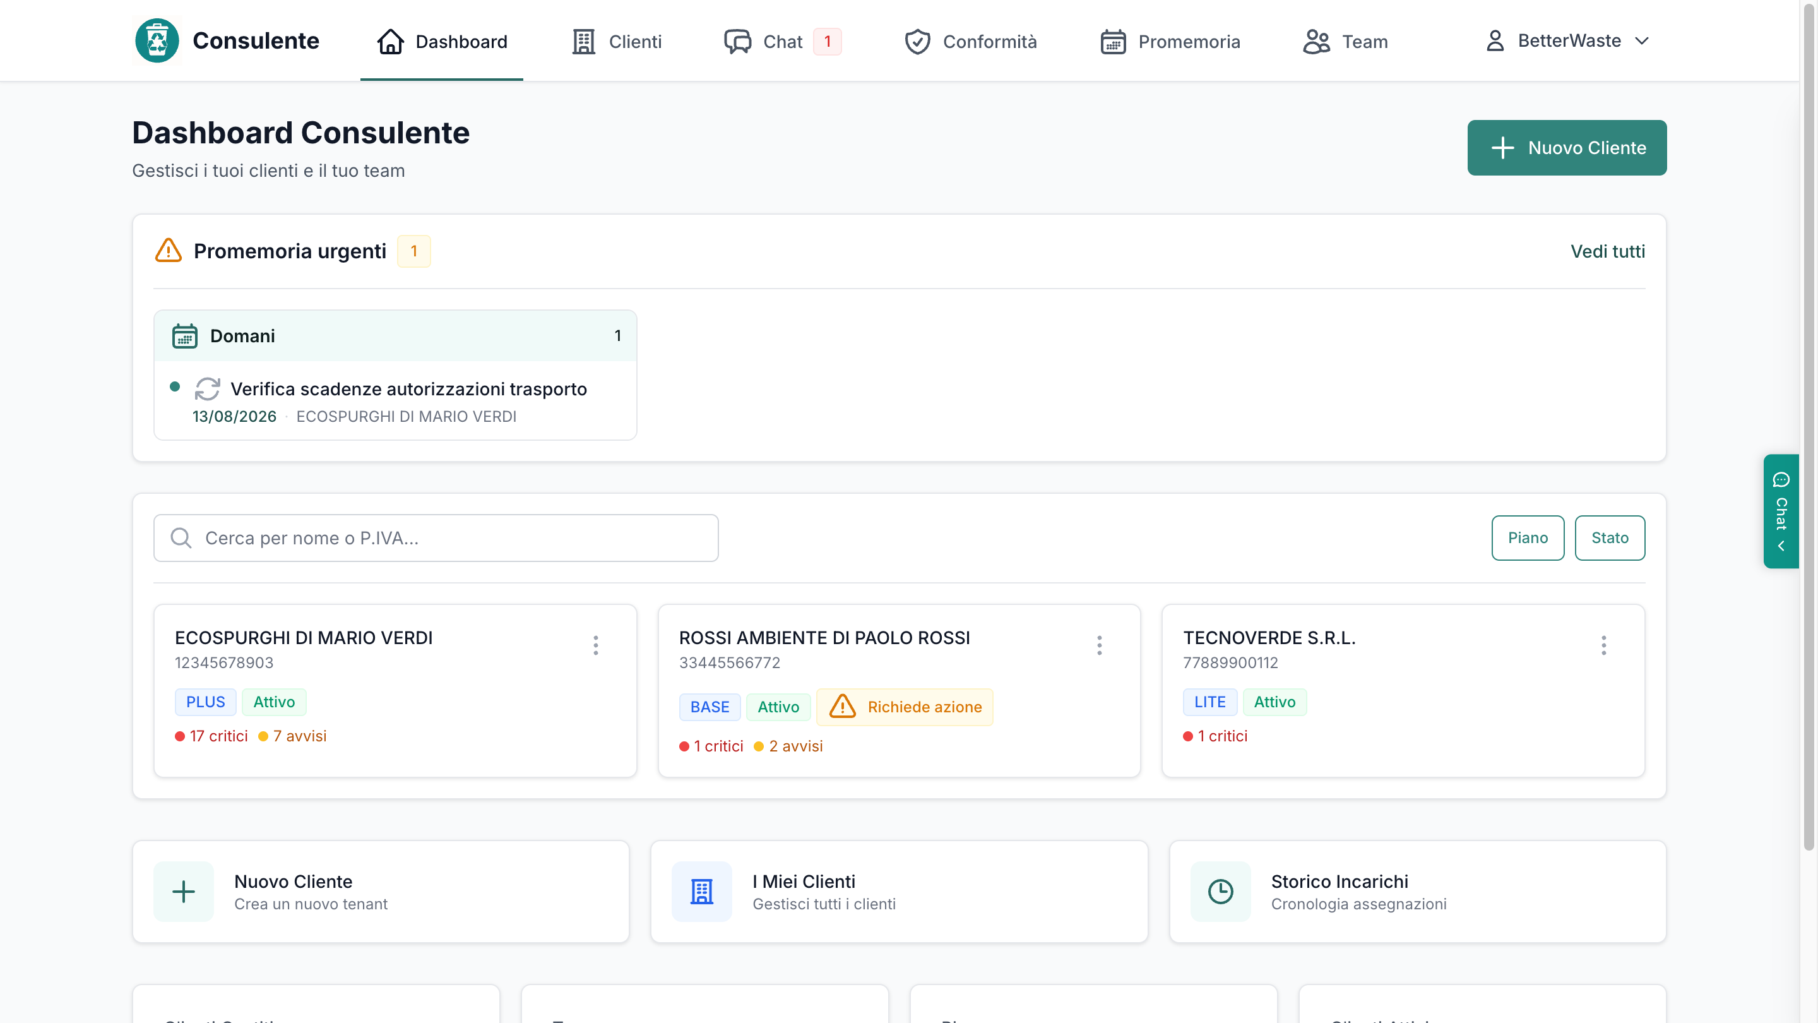Click 2 avvisi on Rossi Ambiente card

point(788,746)
